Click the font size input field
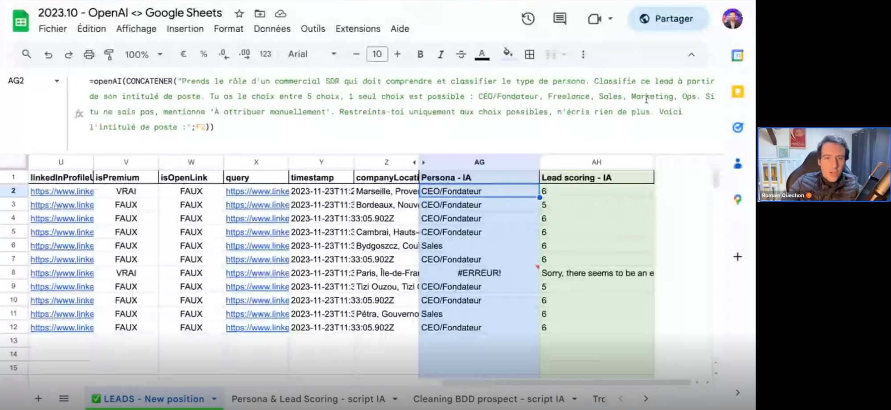891x410 pixels. 377,54
